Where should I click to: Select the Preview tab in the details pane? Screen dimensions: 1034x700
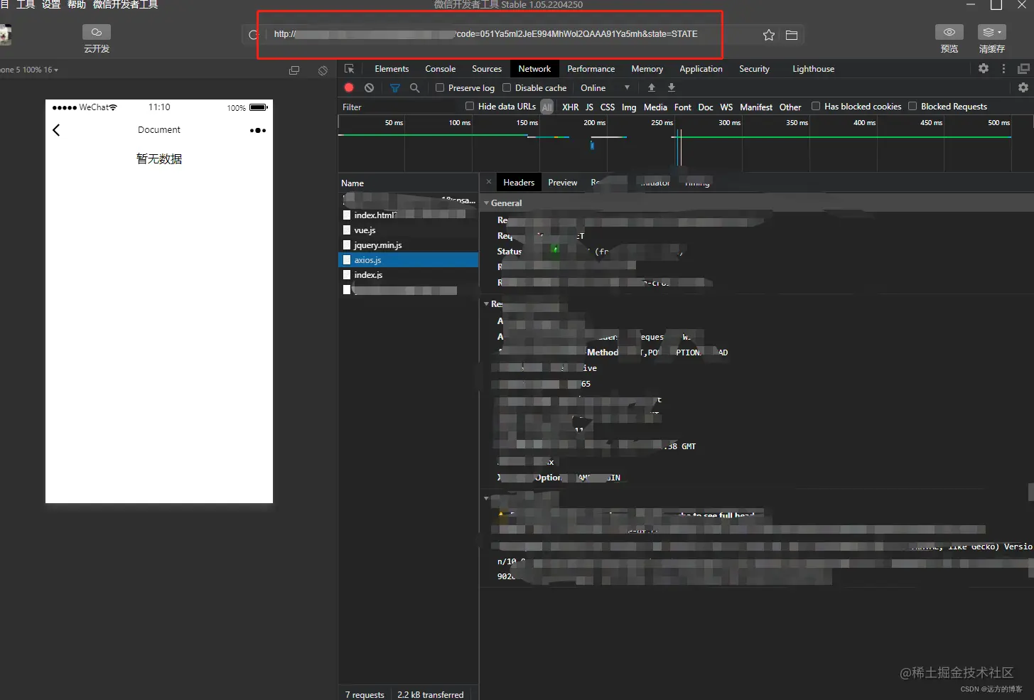coord(563,183)
